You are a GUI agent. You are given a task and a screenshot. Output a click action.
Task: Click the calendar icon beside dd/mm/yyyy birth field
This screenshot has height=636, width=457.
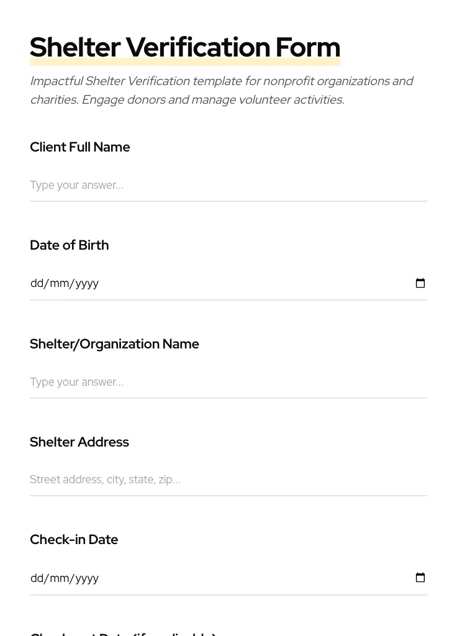(x=420, y=283)
